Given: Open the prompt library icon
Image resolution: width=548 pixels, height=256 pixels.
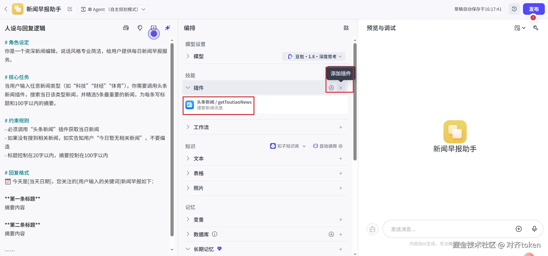Looking at the screenshot, I should (x=126, y=28).
